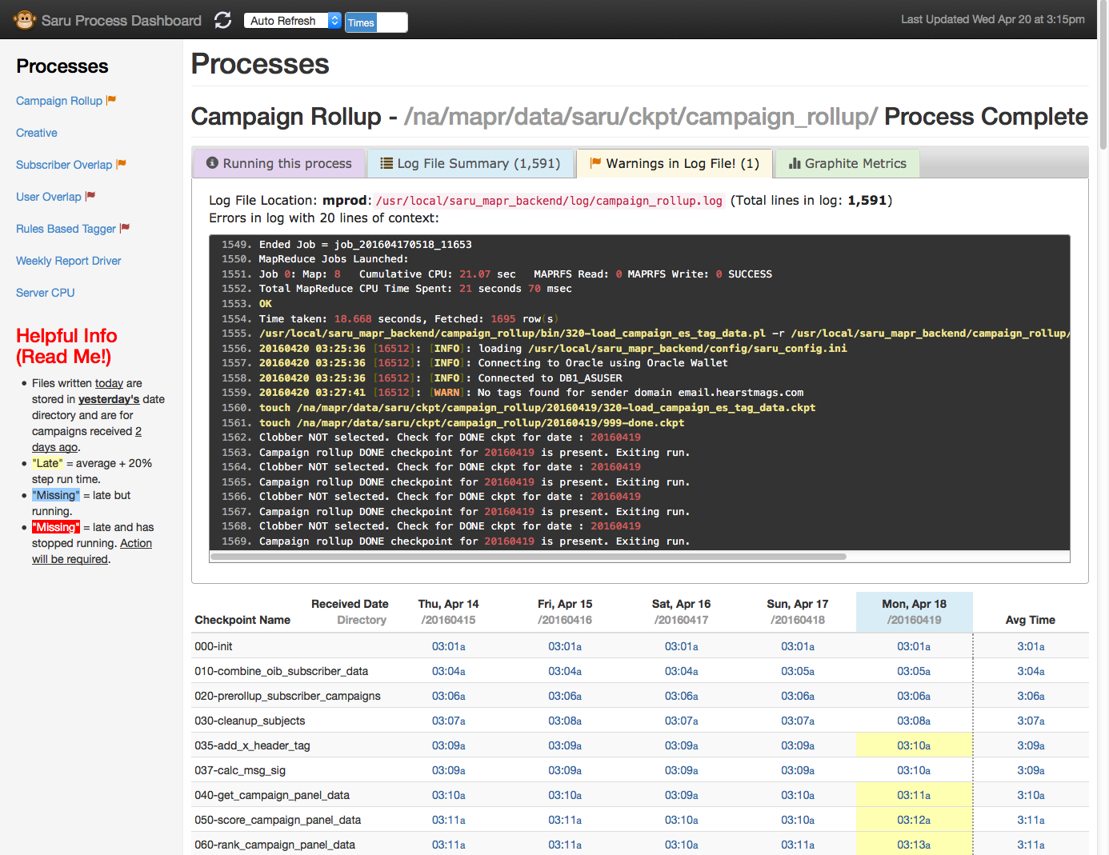
Task: Click 060-rank_campaign_panel_data checkpoint name
Action: click(x=274, y=845)
